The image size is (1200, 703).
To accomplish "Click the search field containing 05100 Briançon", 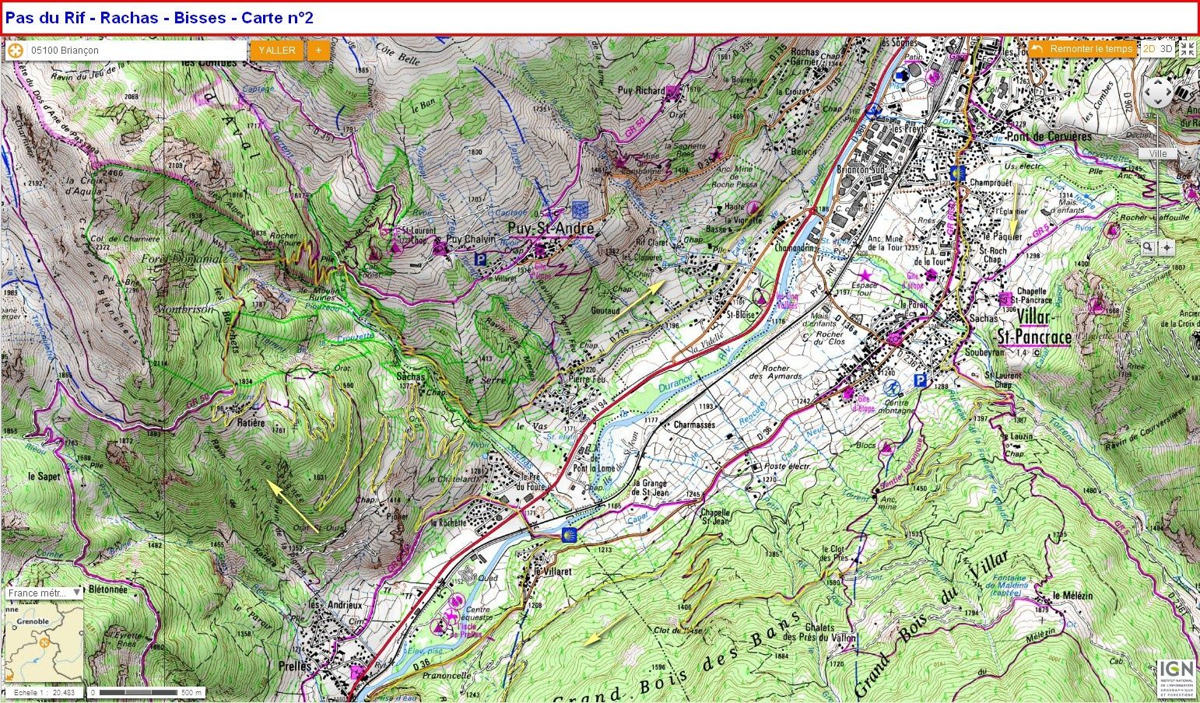I will (136, 51).
